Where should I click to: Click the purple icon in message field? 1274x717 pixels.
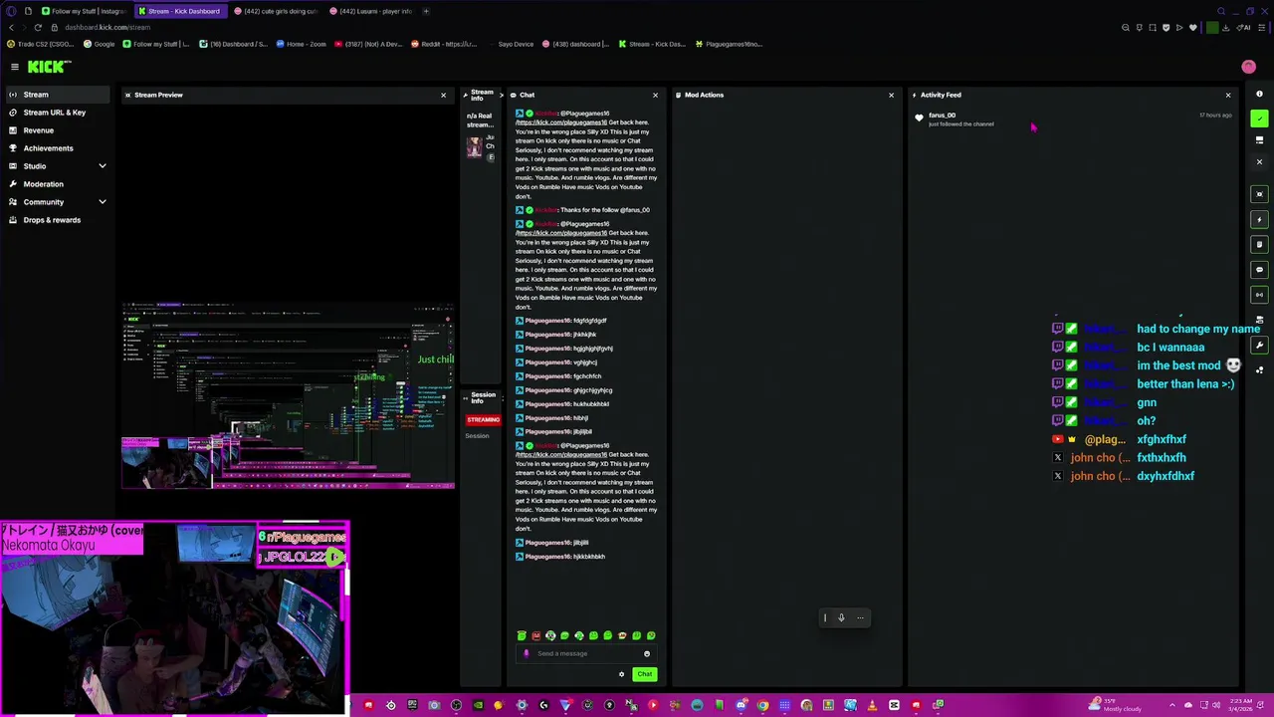[x=527, y=653]
